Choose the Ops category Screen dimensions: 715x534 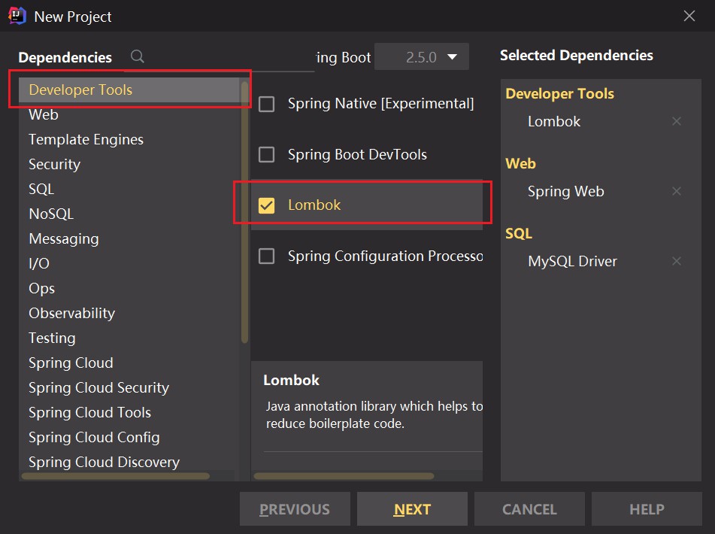[129, 288]
